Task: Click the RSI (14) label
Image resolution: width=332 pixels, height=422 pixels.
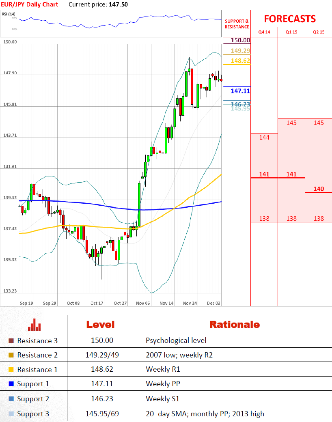Action: click(x=9, y=14)
